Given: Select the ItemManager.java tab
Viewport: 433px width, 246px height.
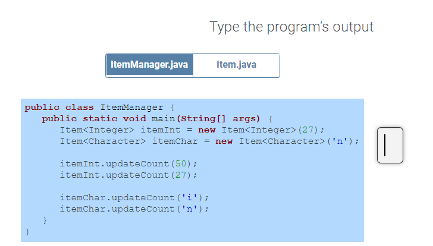Looking at the screenshot, I should pyautogui.click(x=149, y=65).
